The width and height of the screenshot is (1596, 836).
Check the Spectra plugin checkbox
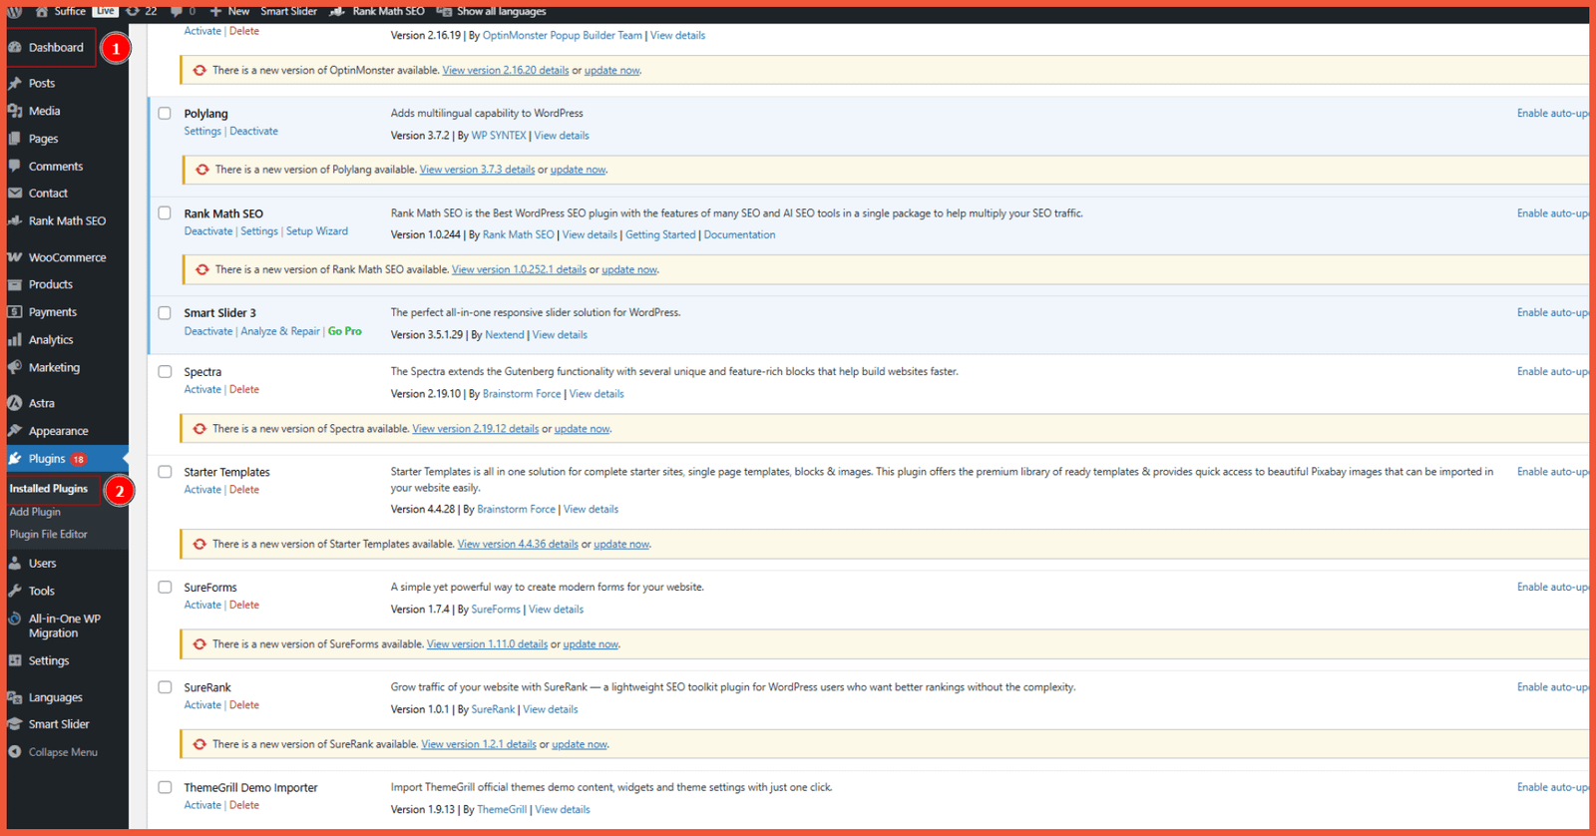point(165,371)
